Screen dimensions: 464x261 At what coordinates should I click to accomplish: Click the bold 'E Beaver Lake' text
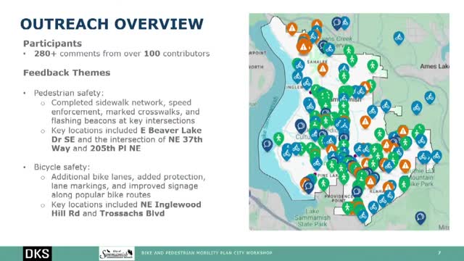[x=171, y=130]
